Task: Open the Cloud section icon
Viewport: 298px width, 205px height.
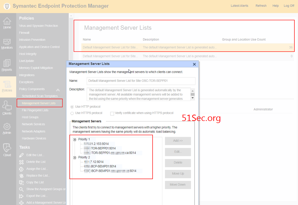Action: [7, 148]
